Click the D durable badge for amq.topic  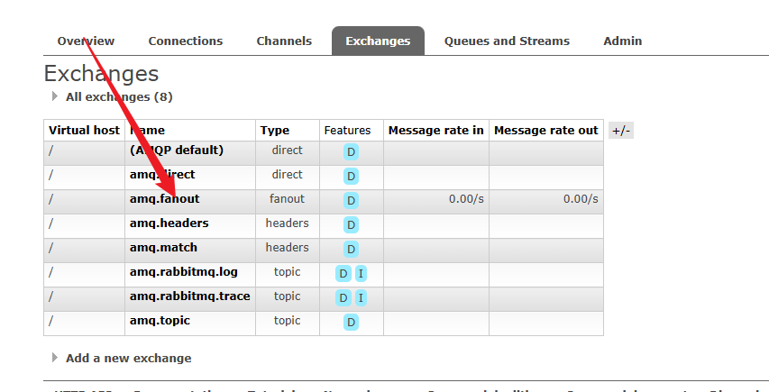pyautogui.click(x=352, y=322)
